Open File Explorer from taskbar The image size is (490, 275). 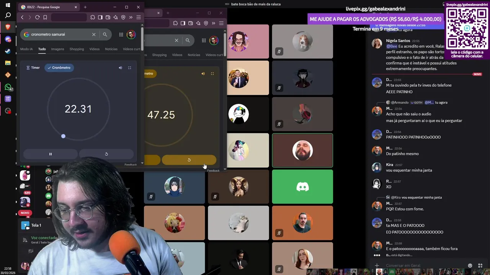pyautogui.click(x=8, y=63)
